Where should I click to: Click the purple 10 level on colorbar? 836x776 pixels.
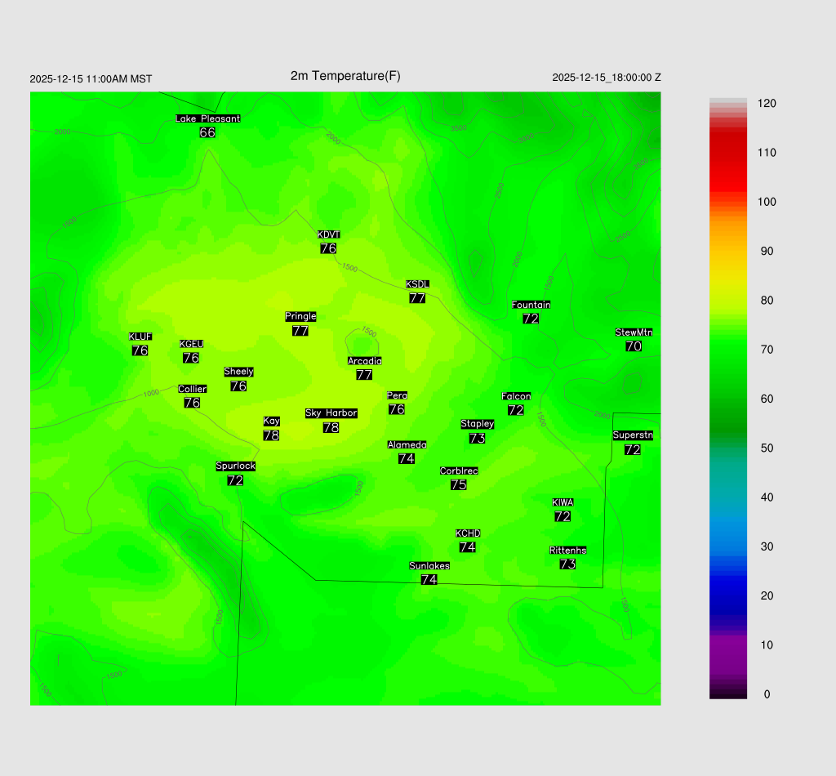(728, 644)
